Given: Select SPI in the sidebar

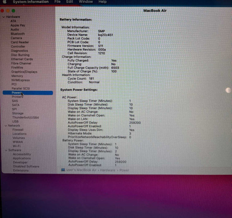Looking at the screenshot, I should [x=15, y=109].
